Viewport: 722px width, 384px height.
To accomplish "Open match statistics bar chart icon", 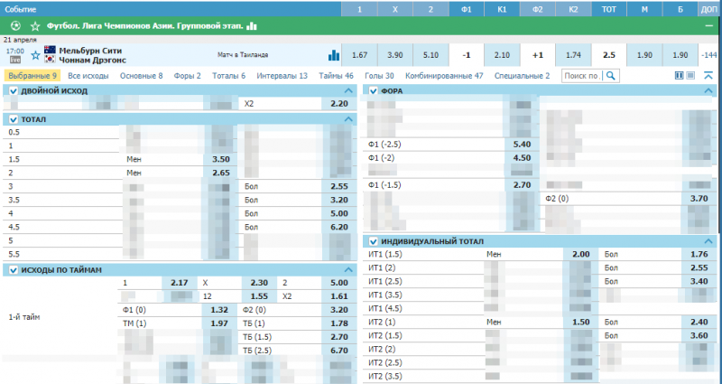I will (x=334, y=55).
